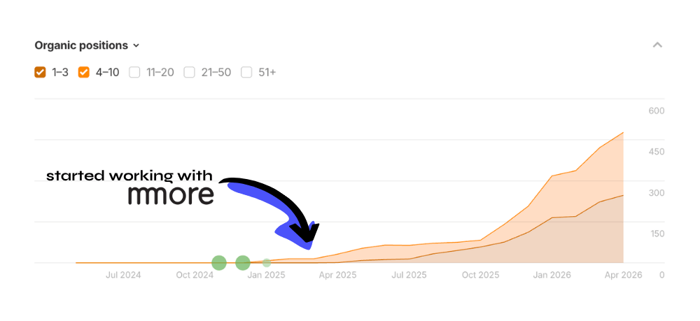
Task: Click the first large green timeline marker
Action: 219,263
